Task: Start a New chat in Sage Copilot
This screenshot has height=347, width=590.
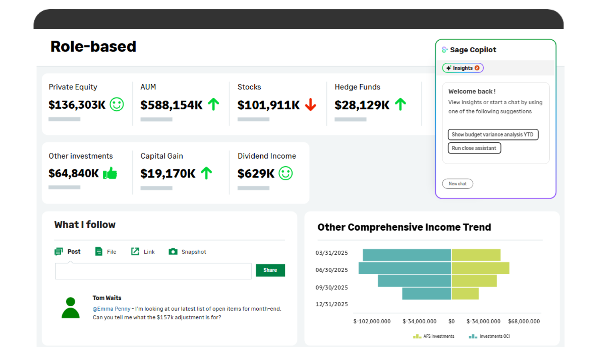Action: pos(457,184)
